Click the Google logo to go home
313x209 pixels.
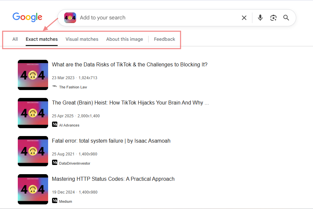point(27,17)
